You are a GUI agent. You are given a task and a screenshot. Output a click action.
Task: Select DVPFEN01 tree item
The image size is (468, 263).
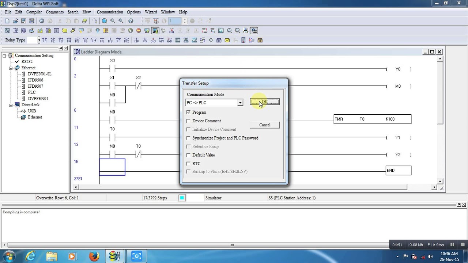click(x=38, y=99)
